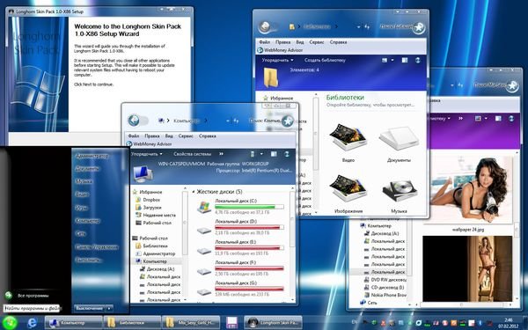Screen dimensions: 528x330
Task: Open the Видео library icon
Action: point(348,137)
